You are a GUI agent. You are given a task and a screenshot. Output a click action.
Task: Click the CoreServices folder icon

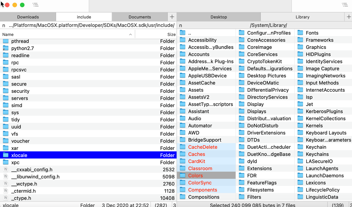[242, 54]
